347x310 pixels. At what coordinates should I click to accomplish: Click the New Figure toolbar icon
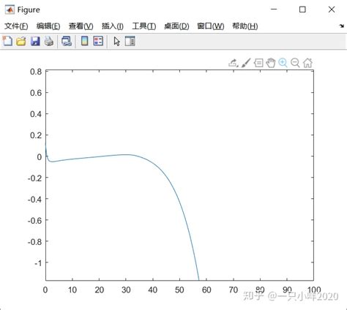click(7, 41)
